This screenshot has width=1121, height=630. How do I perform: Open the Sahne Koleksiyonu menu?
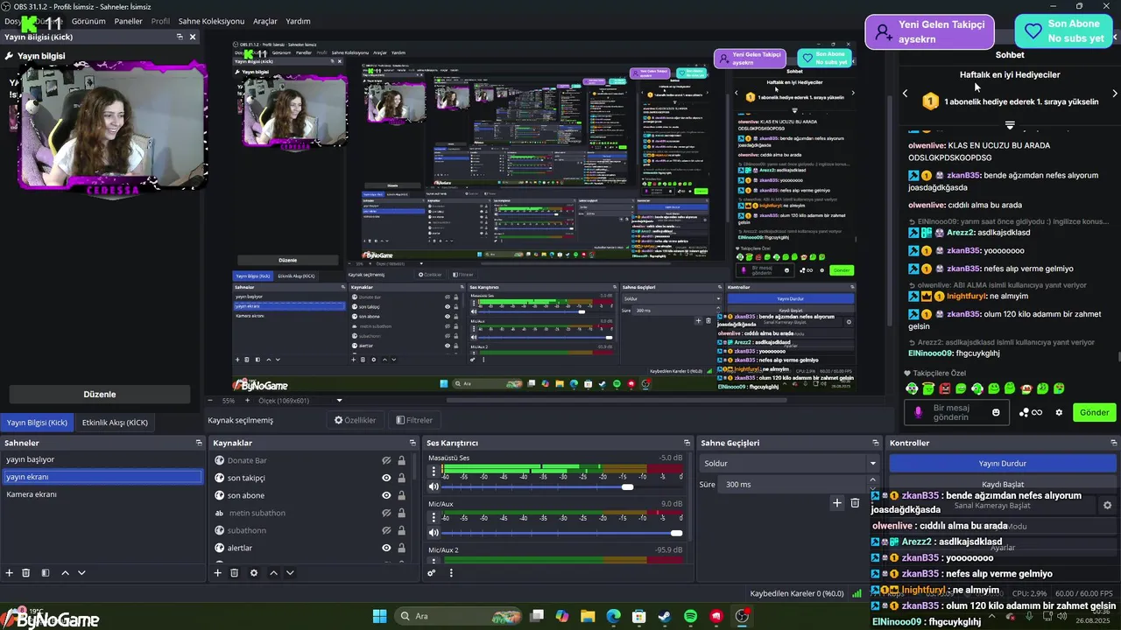point(211,21)
